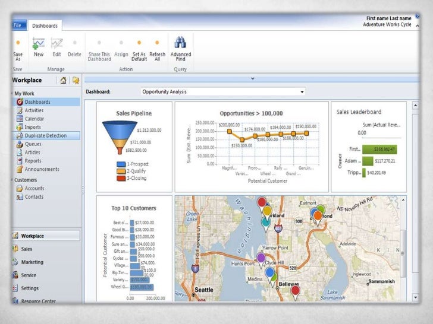The height and width of the screenshot is (324, 433).
Task: Switch to the Marketing module
Action: pos(32,262)
